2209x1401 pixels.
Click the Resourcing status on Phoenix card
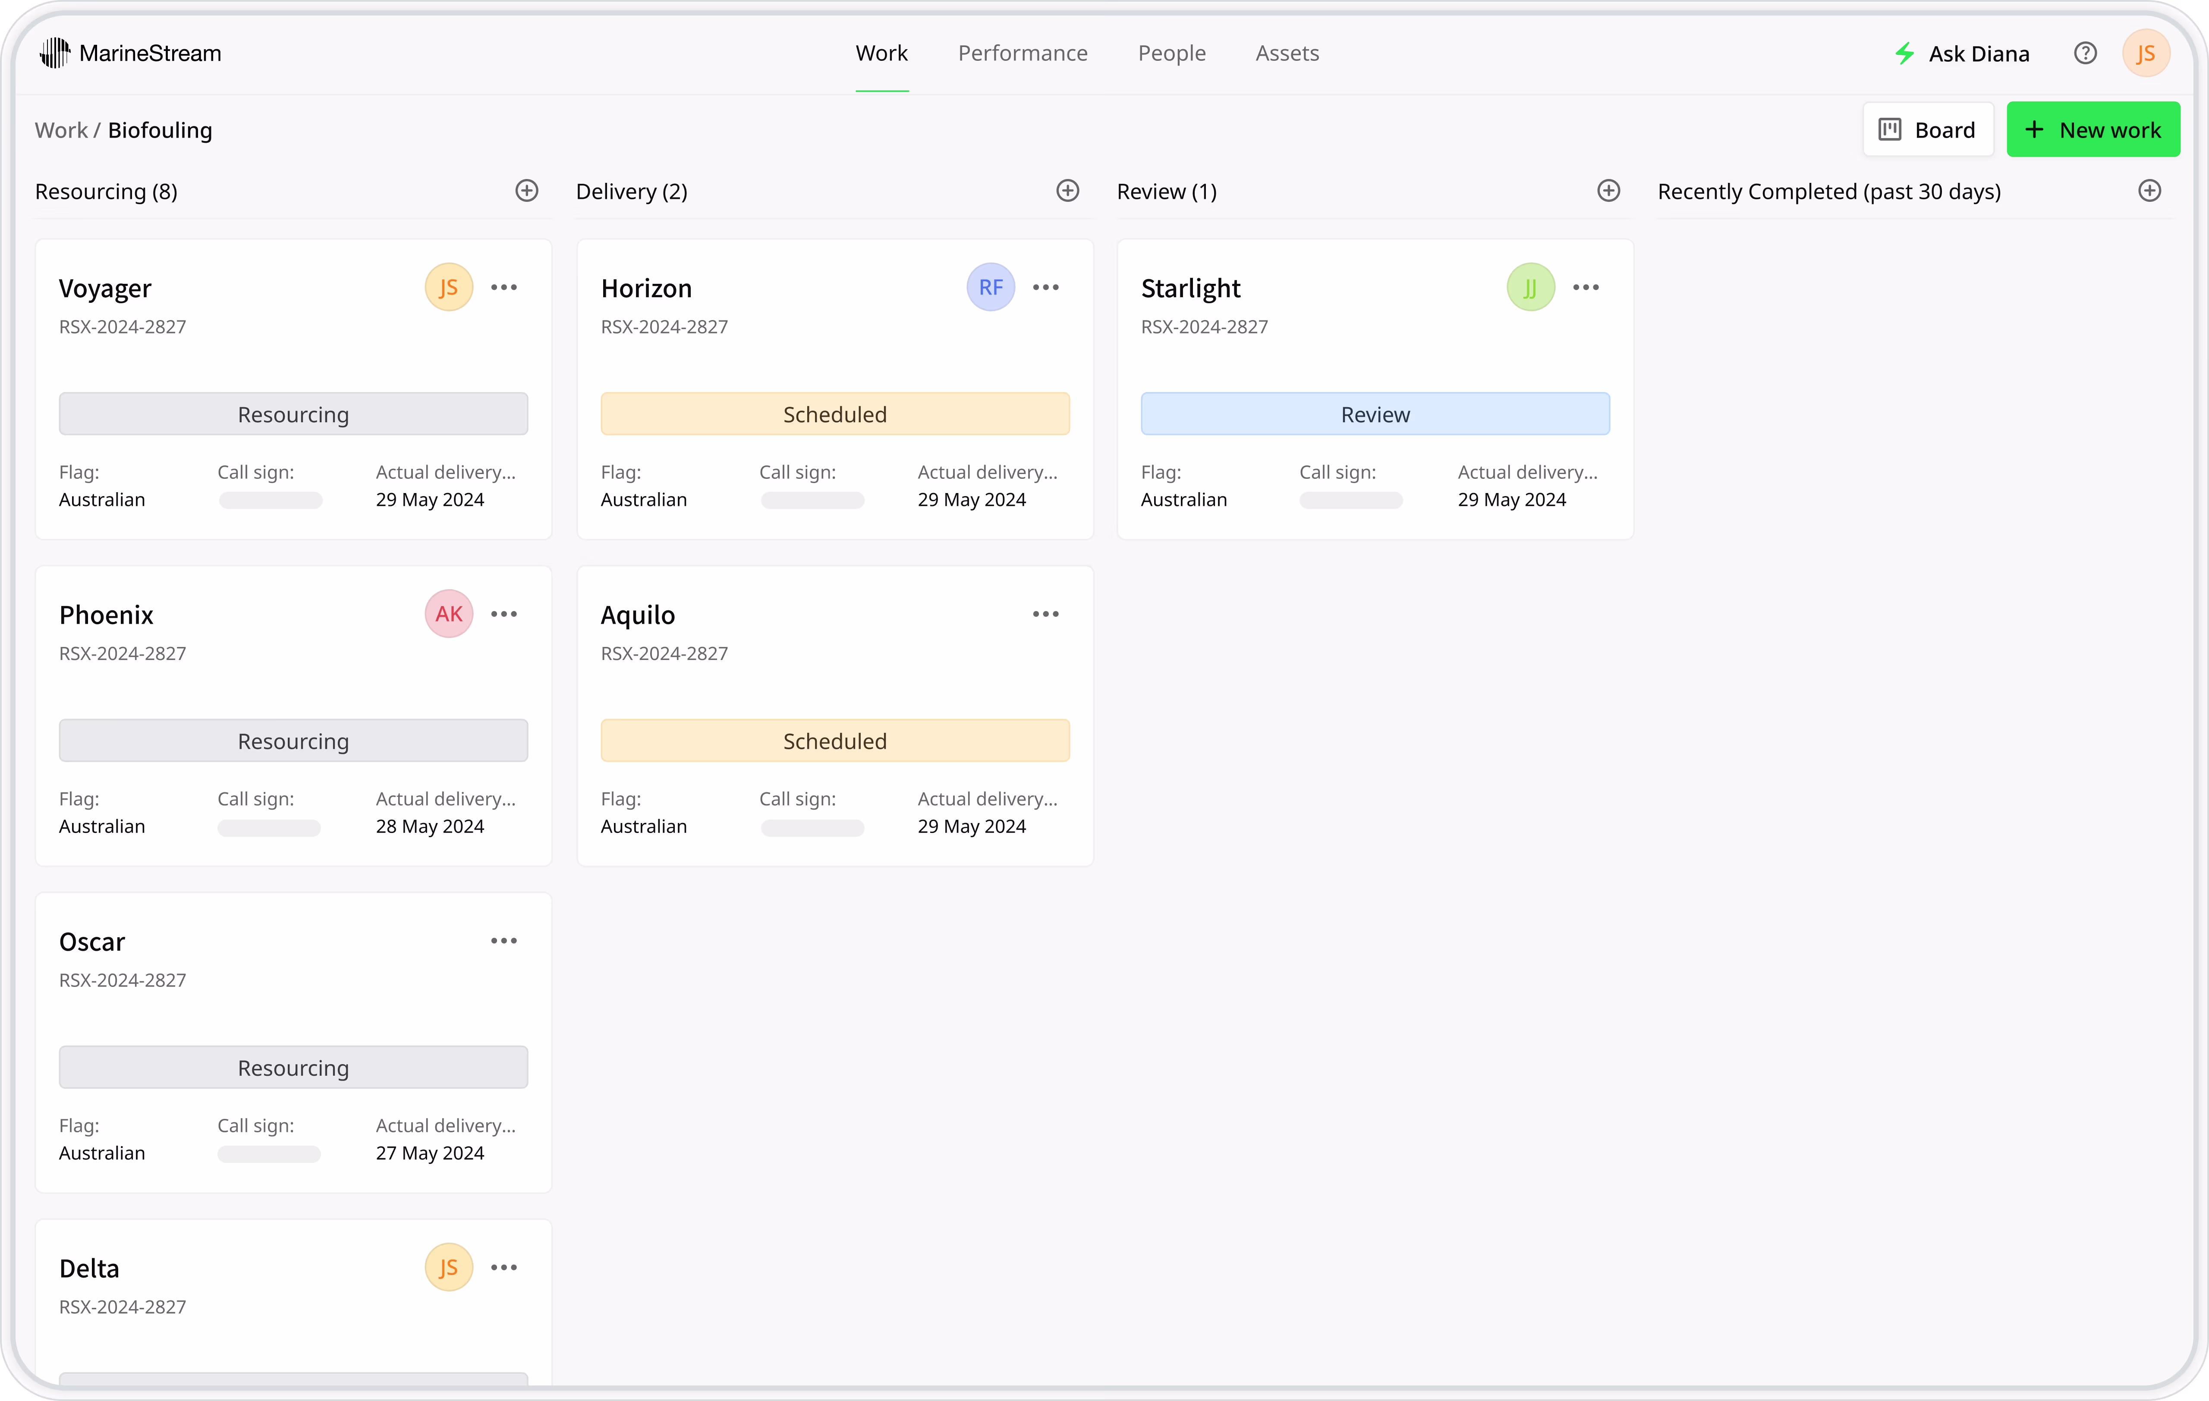(293, 741)
